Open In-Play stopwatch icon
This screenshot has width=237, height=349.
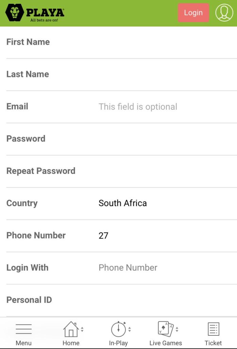(118, 329)
